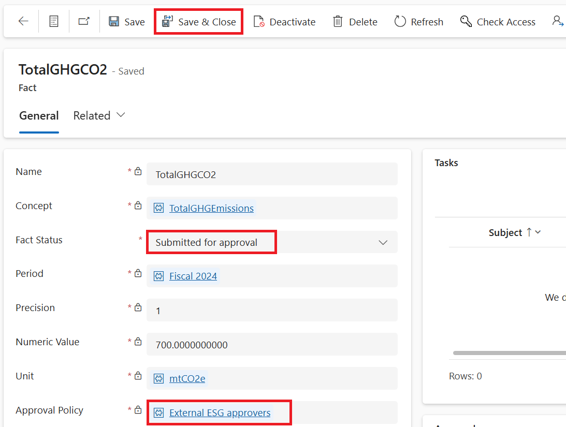Open the Fact Status dropdown

272,242
